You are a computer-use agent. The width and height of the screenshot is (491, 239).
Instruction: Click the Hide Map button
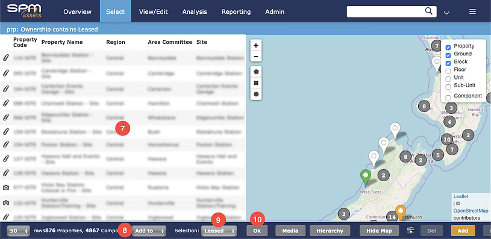pos(380,231)
